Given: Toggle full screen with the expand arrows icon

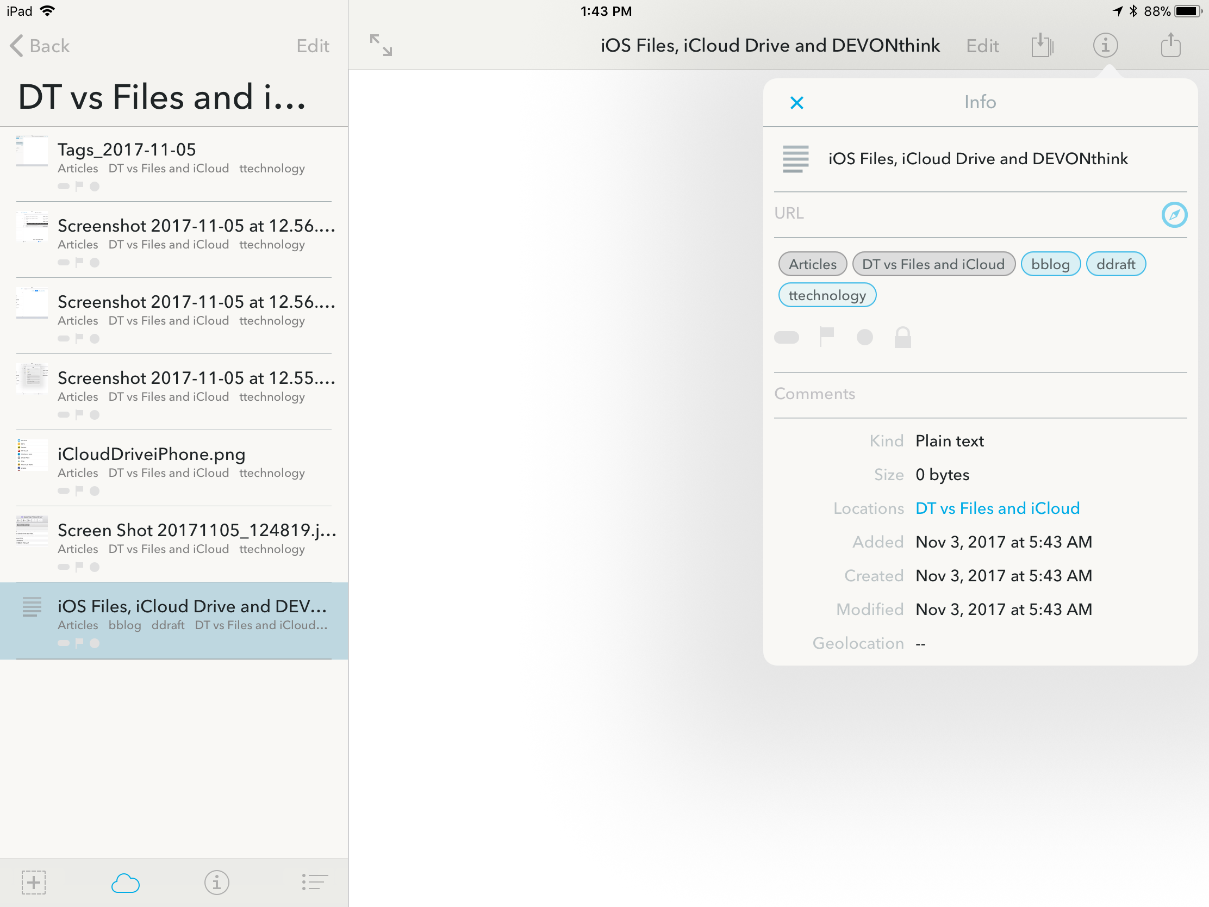Looking at the screenshot, I should coord(381,45).
